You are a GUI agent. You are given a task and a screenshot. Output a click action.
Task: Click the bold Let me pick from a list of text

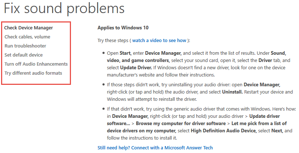point(259,123)
